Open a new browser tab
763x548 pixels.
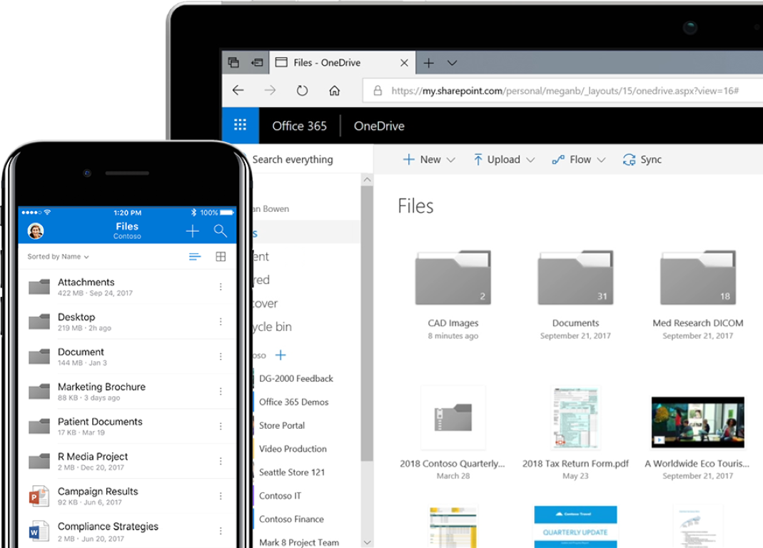tap(429, 63)
